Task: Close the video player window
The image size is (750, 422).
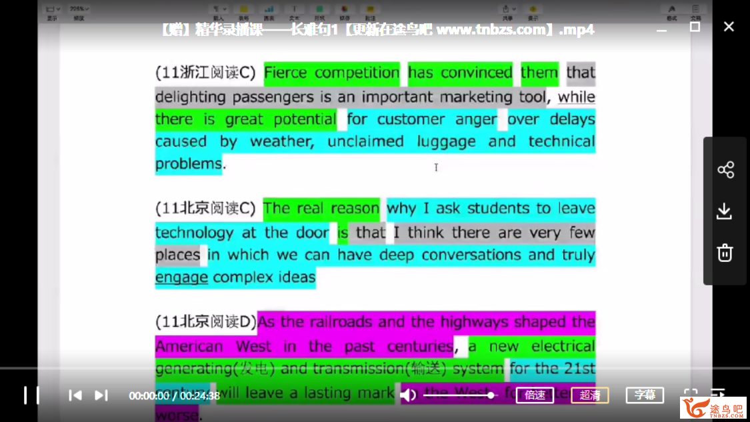Action: pos(729,27)
